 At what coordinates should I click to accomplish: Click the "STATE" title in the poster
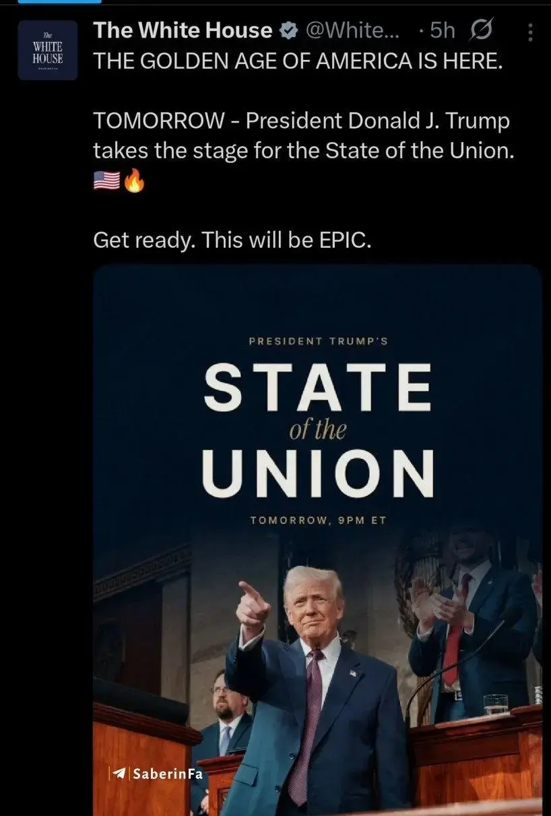coord(317,390)
